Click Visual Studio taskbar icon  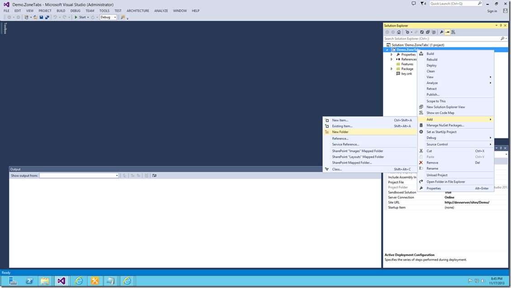pyautogui.click(x=61, y=281)
